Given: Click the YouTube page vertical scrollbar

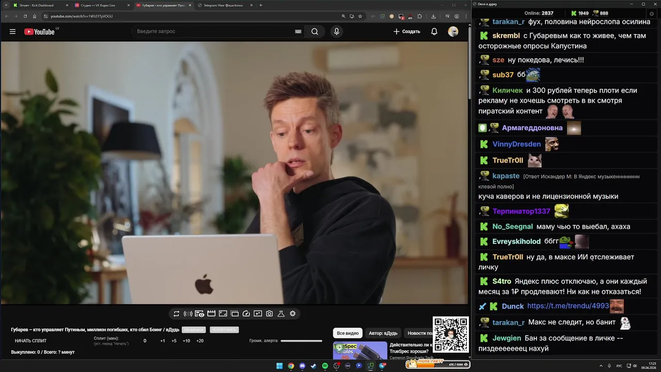Looking at the screenshot, I should click(469, 62).
